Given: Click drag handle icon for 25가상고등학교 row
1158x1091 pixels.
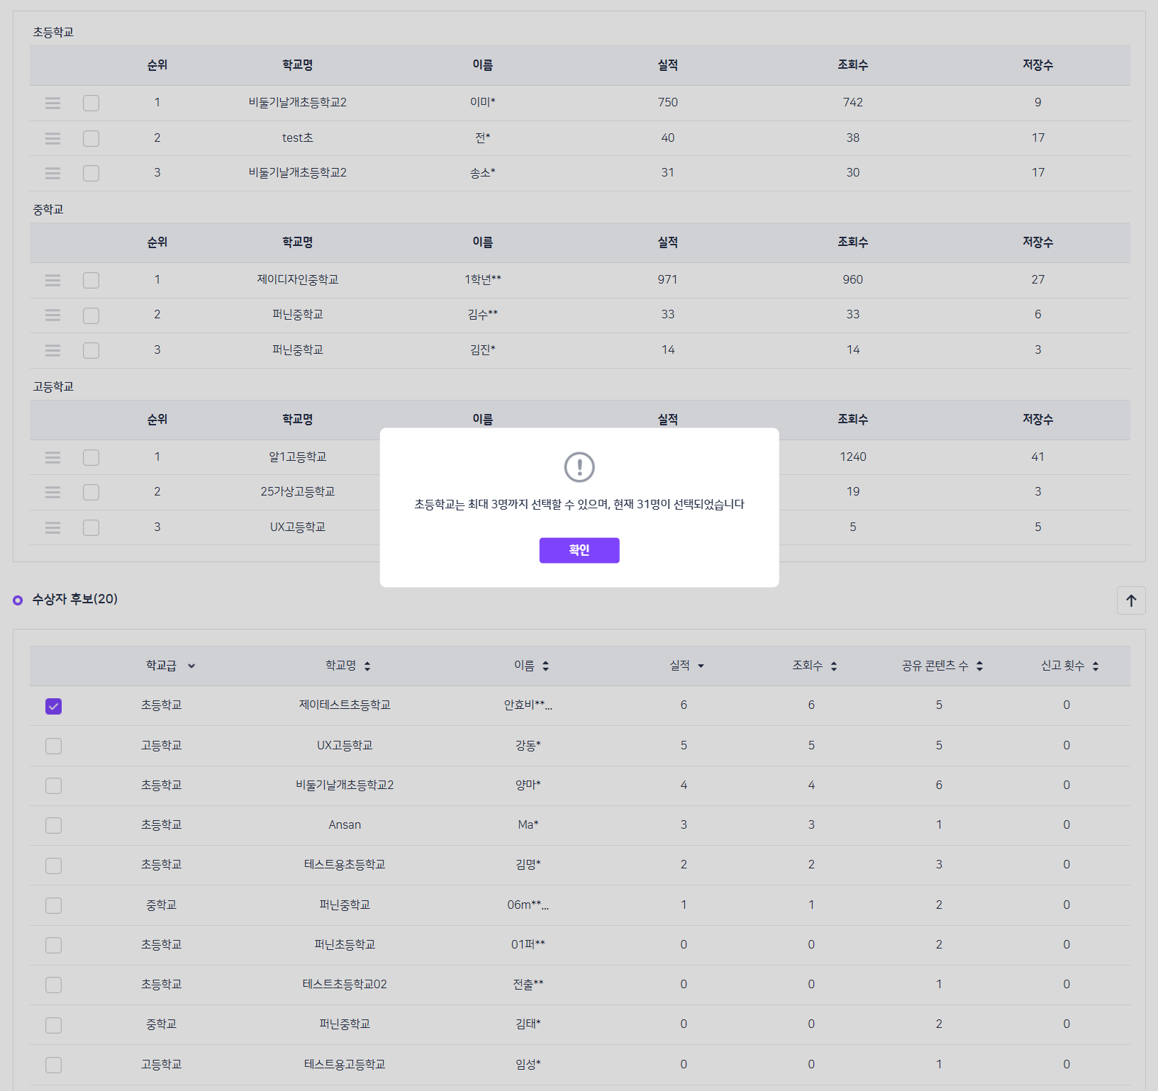Looking at the screenshot, I should click(x=52, y=492).
